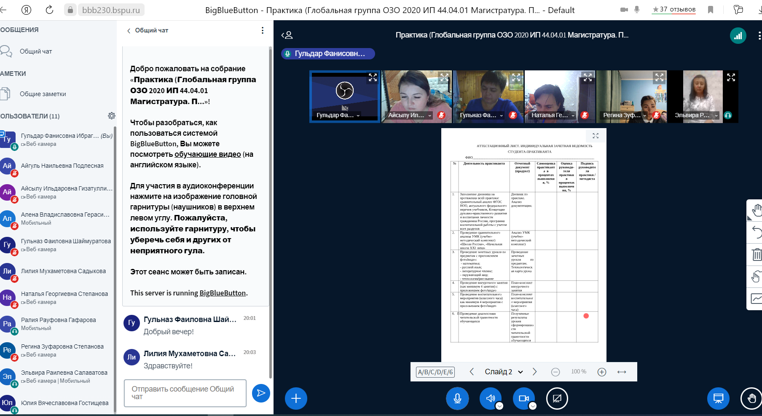The height and width of the screenshot is (416, 762).
Task: Click the raise hand button
Action: tap(751, 398)
